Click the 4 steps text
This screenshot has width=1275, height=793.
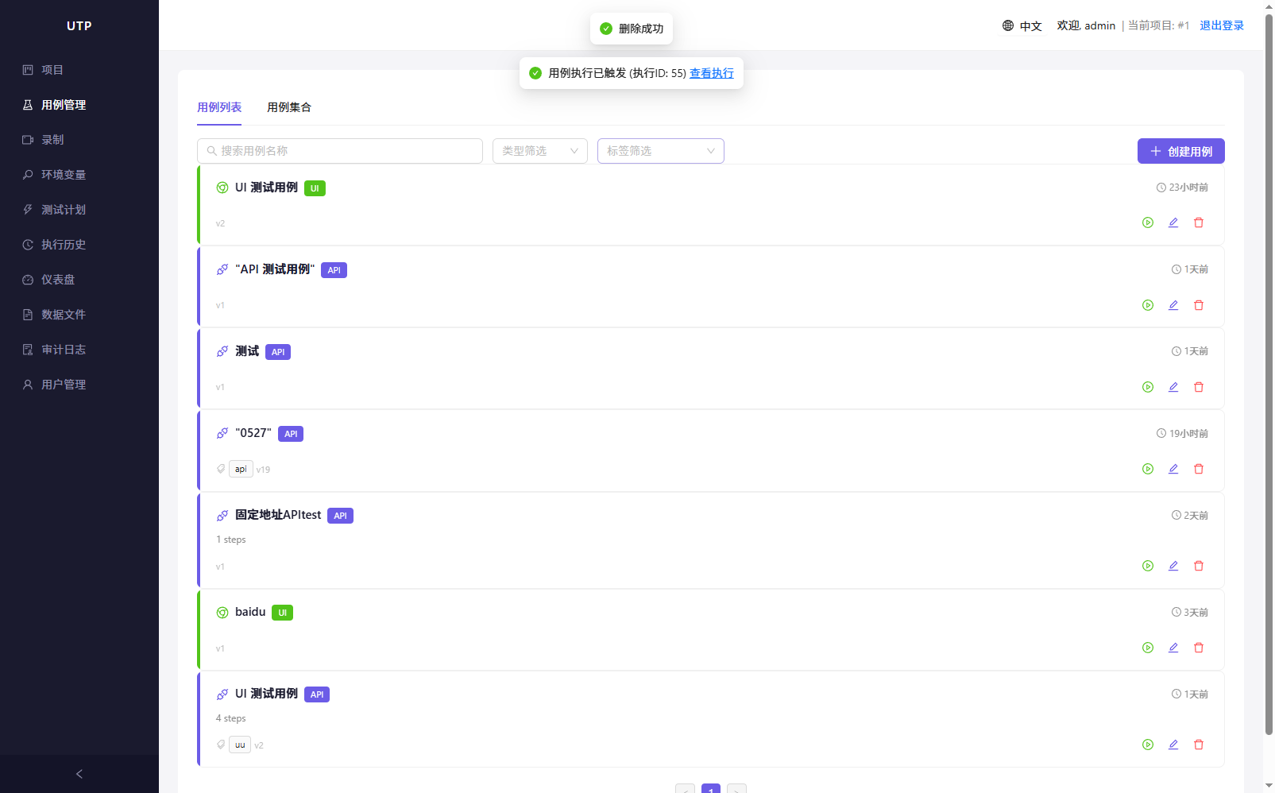click(x=231, y=718)
